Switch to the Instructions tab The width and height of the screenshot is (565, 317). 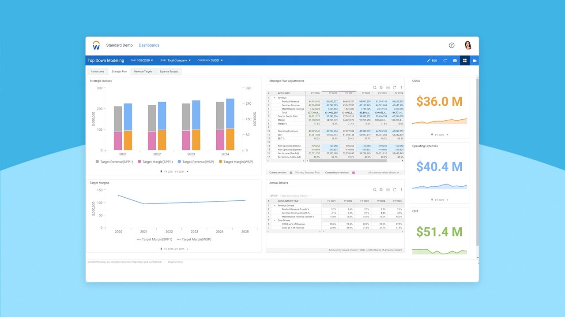click(x=98, y=71)
